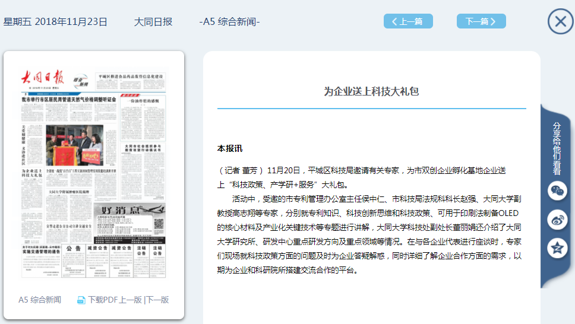Click A5 综合新闻 label under the thumbnail
This screenshot has width=575, height=324.
coord(40,300)
